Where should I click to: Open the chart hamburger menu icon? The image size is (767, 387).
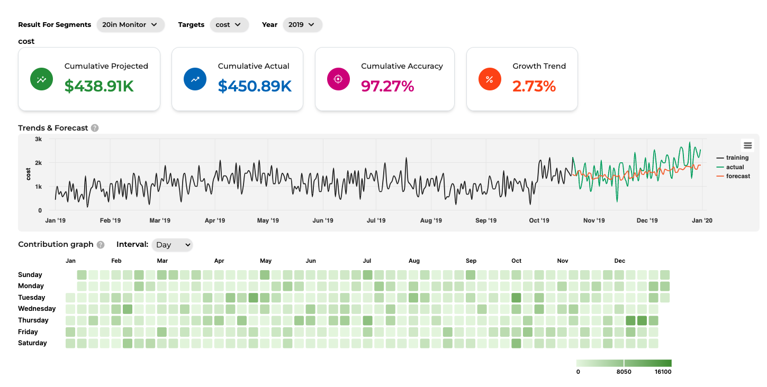(x=747, y=145)
